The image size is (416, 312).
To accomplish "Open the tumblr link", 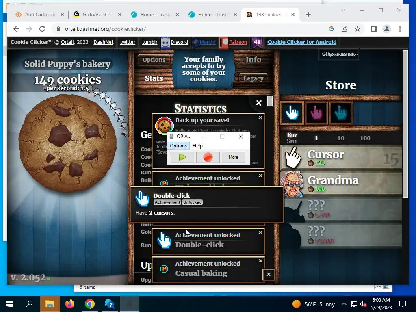I will click(x=149, y=42).
